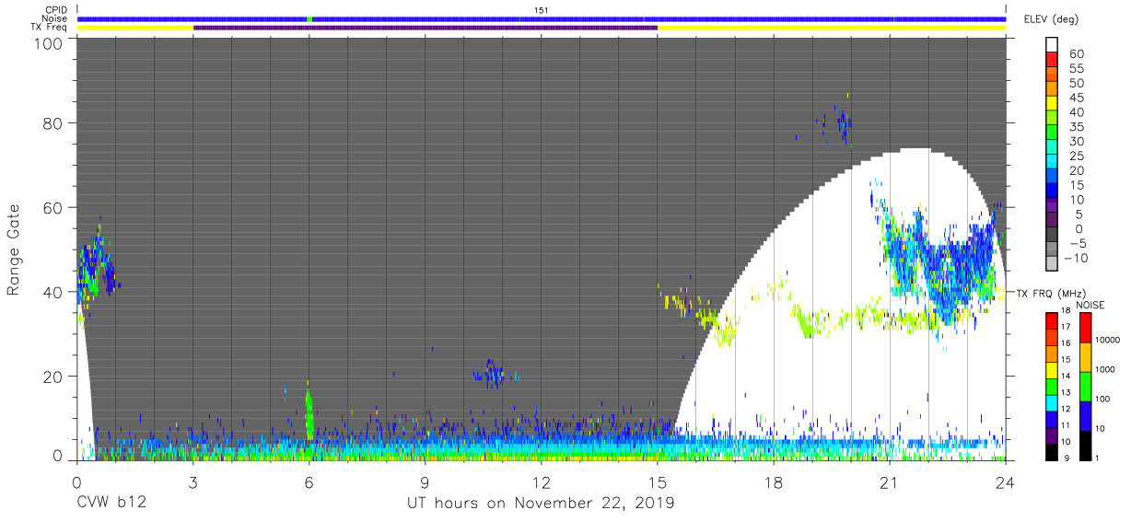Click the 'Range Gate' y-axis title
1131x522 pixels.
[x=14, y=249]
